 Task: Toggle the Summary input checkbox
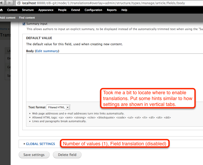click(x=24, y=24)
